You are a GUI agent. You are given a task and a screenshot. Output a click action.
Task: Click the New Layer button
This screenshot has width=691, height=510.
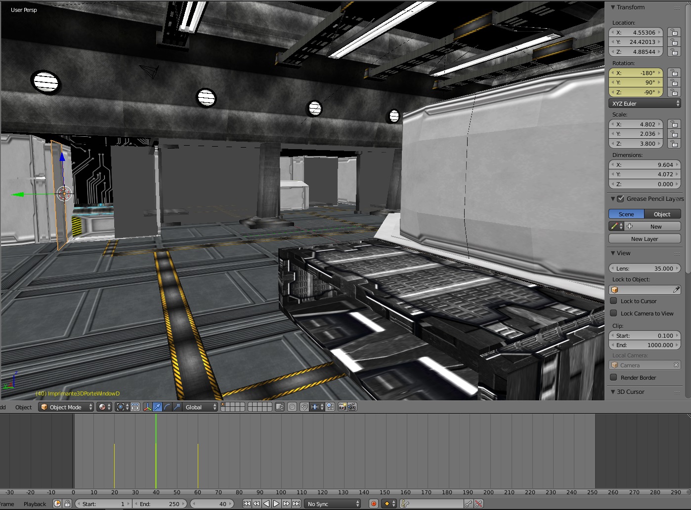coord(645,238)
